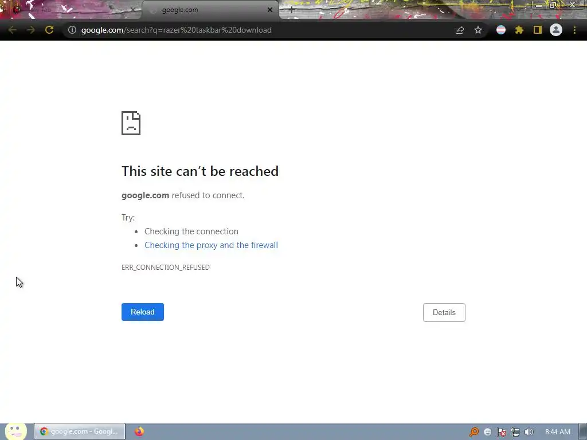The image size is (587, 440).
Task: Go back using the back arrow
Action: pyautogui.click(x=13, y=30)
